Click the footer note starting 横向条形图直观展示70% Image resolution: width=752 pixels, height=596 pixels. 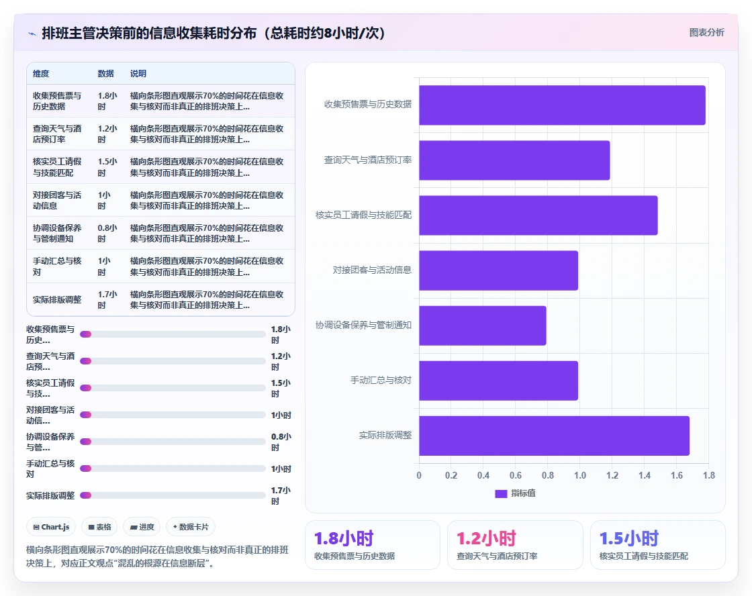pyautogui.click(x=157, y=556)
